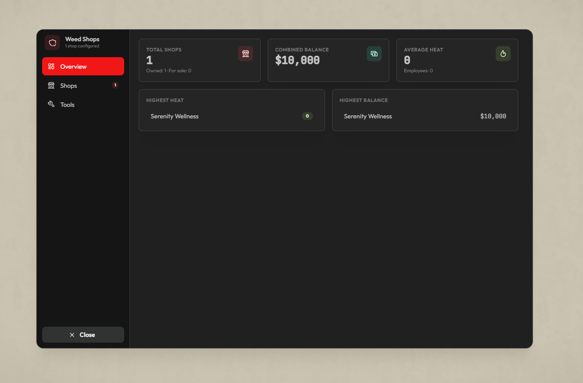The image size is (583, 383).
Task: Click 'Owned: 1 · For sale: 0' text
Action: click(x=169, y=70)
